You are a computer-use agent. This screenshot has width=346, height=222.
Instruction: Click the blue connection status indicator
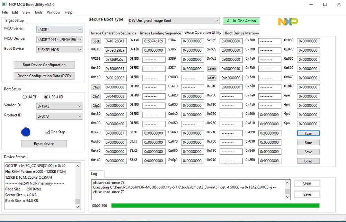pos(26,132)
